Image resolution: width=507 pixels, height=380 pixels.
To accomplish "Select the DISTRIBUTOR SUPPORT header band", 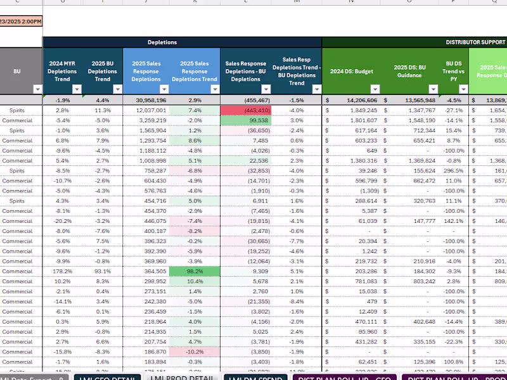I will tap(414, 42).
